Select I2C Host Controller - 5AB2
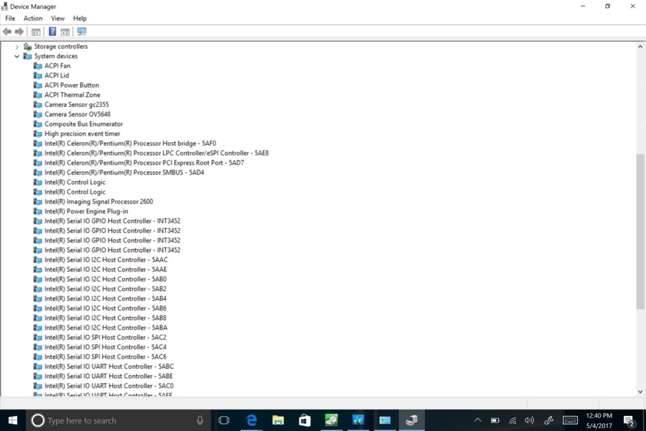Image resolution: width=646 pixels, height=431 pixels. (x=105, y=289)
